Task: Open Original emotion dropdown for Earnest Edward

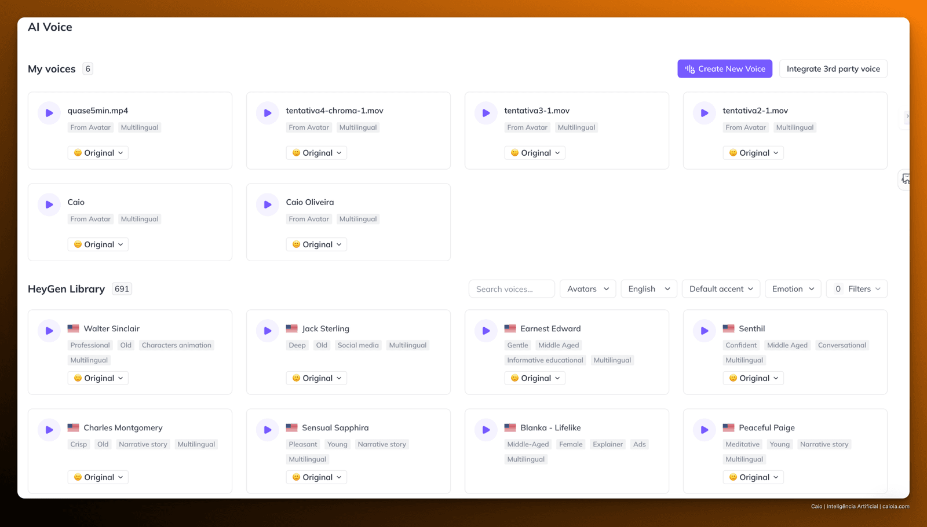Action: 535,378
